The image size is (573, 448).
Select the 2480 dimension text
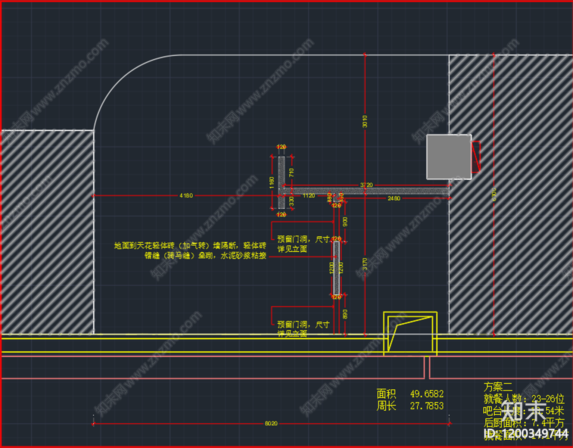(394, 198)
